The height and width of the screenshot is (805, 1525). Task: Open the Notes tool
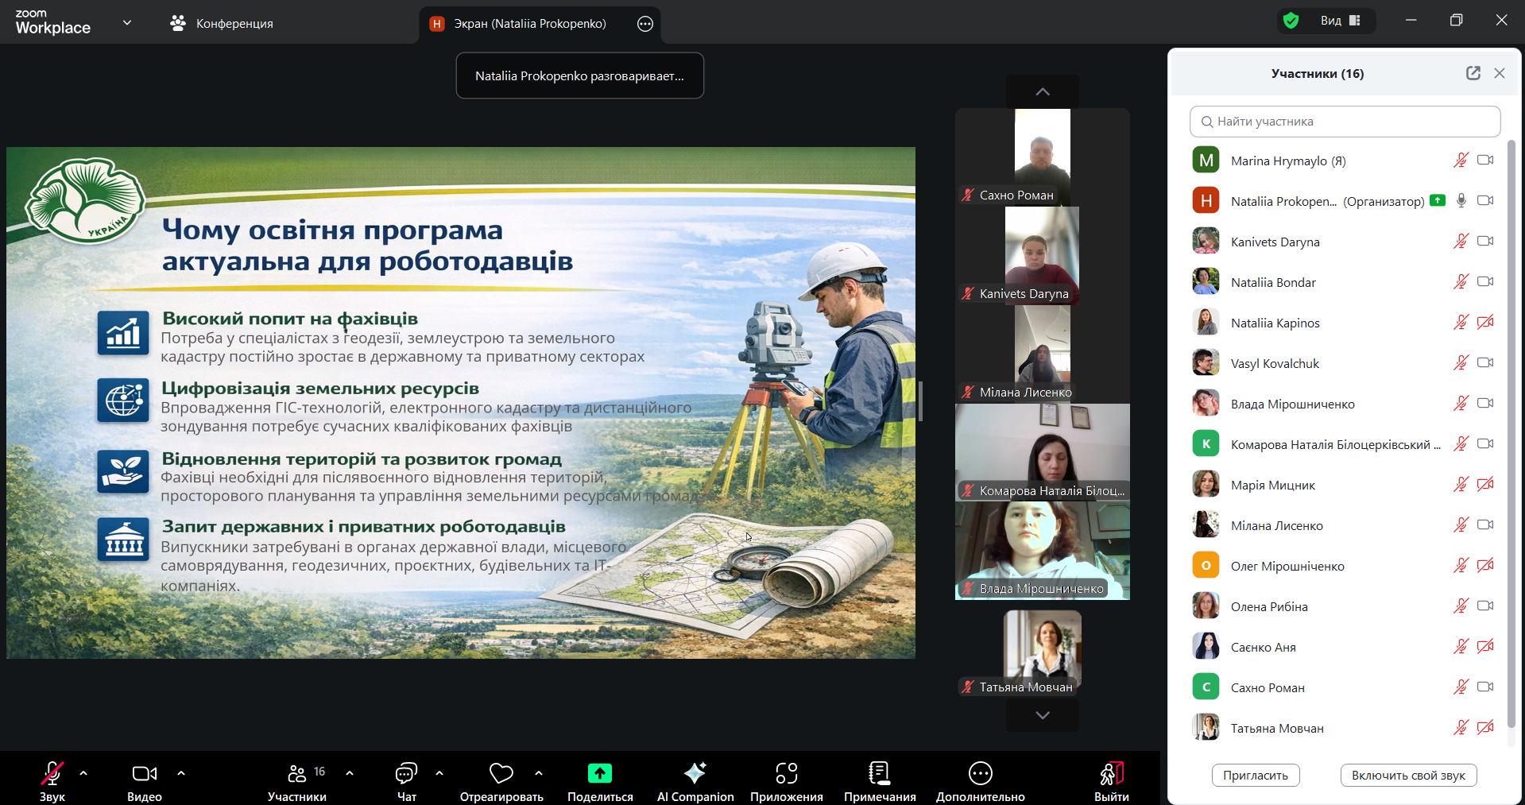tap(879, 781)
